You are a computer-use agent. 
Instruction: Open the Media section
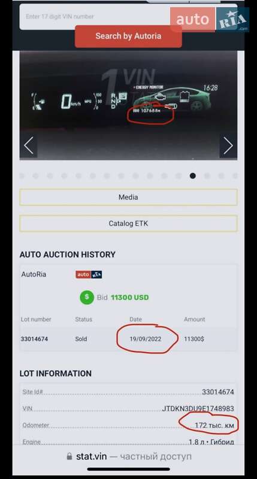[x=128, y=198]
